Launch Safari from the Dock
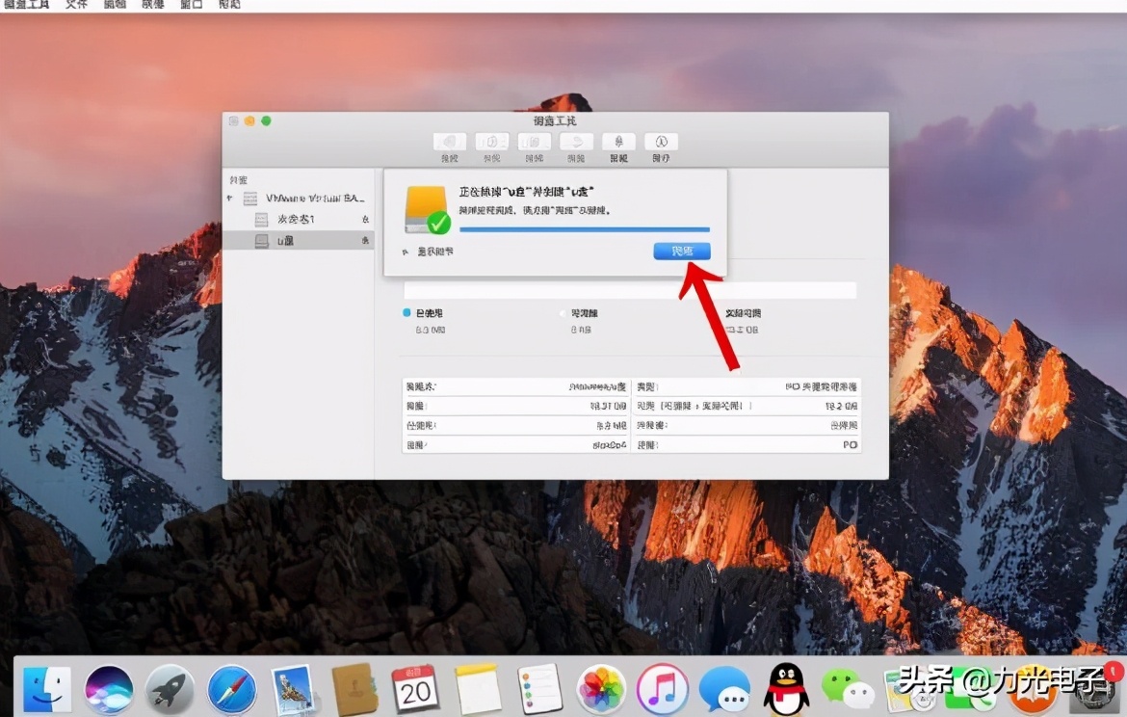The image size is (1127, 717). click(x=232, y=688)
